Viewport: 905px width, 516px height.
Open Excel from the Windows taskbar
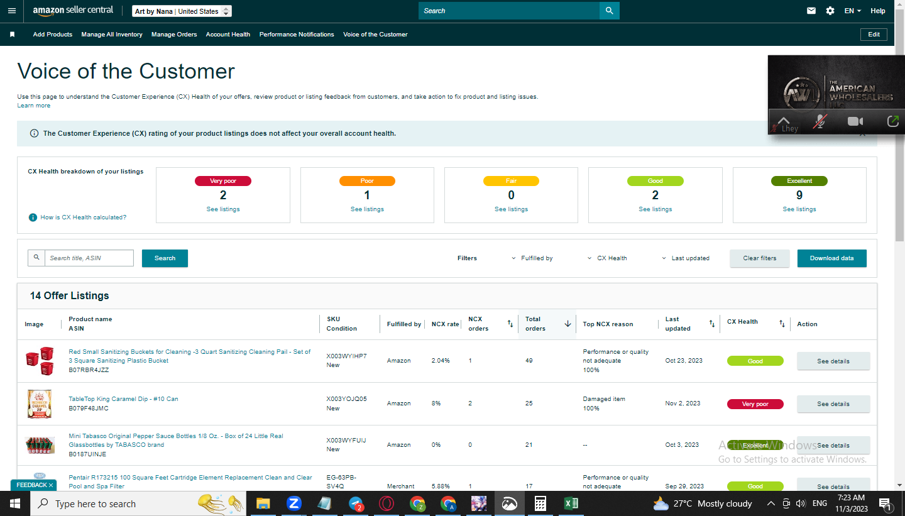571,503
